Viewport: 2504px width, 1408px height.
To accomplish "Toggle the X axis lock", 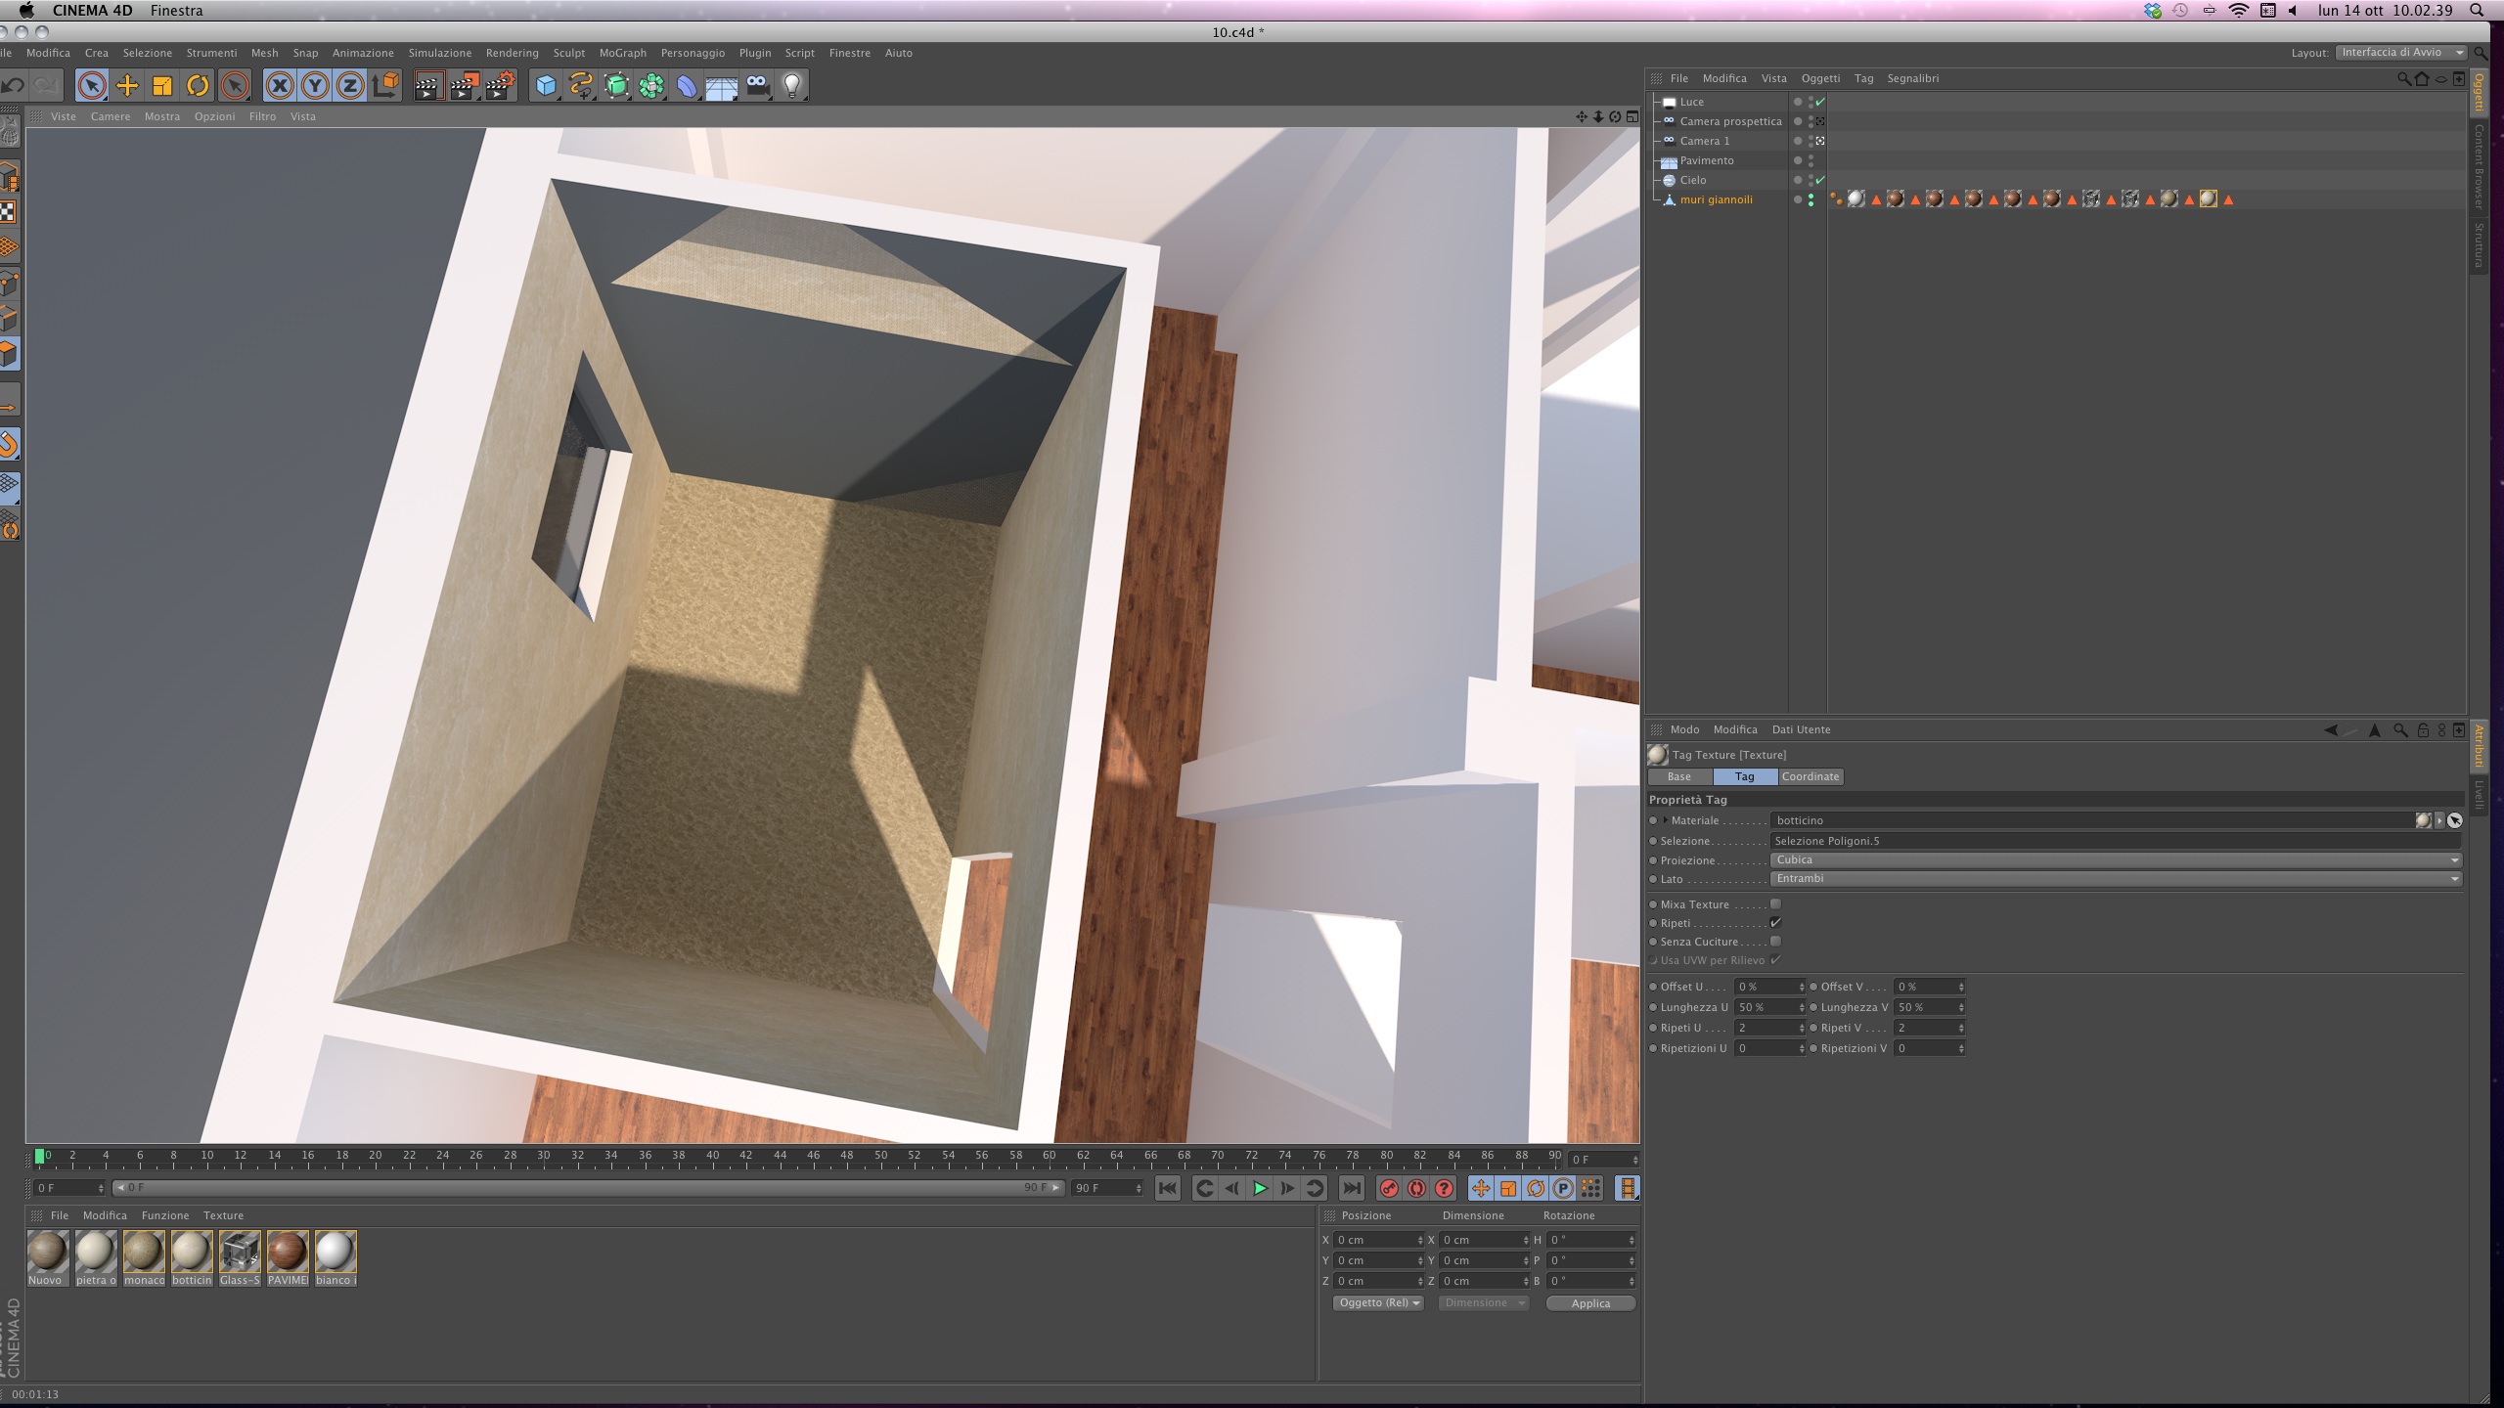I will coord(280,86).
